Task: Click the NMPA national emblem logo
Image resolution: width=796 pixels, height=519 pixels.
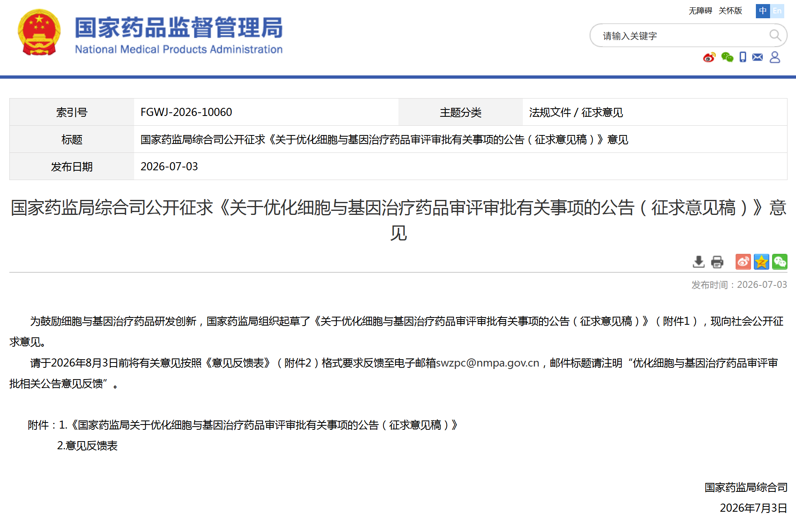Action: click(39, 32)
